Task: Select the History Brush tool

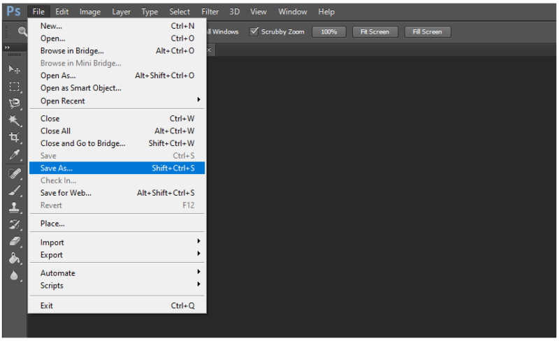Action: [14, 225]
